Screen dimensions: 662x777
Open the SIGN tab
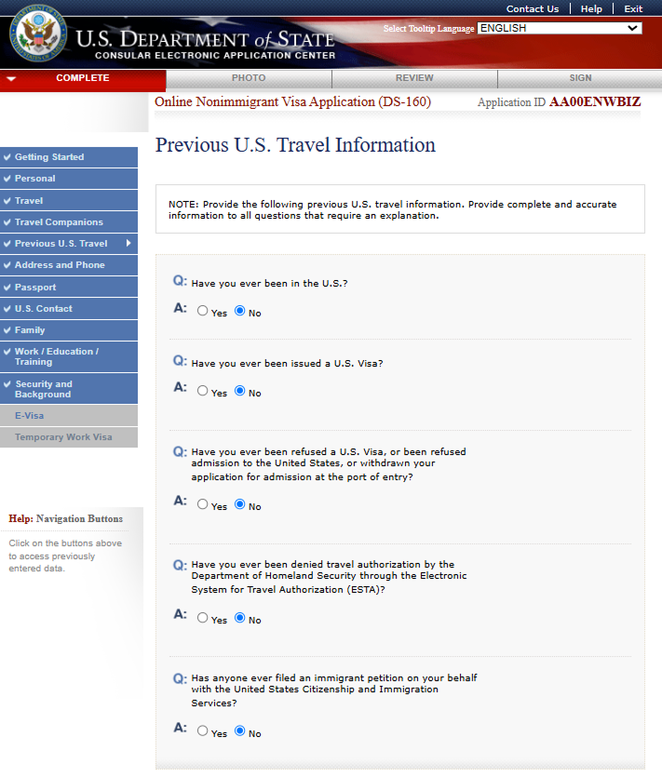click(580, 79)
